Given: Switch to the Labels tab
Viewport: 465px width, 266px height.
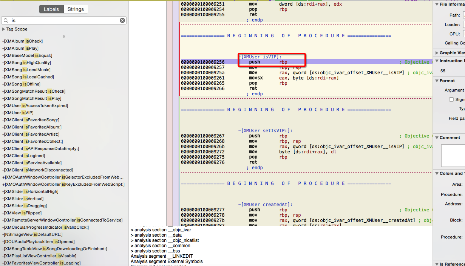Looking at the screenshot, I should click(x=51, y=9).
